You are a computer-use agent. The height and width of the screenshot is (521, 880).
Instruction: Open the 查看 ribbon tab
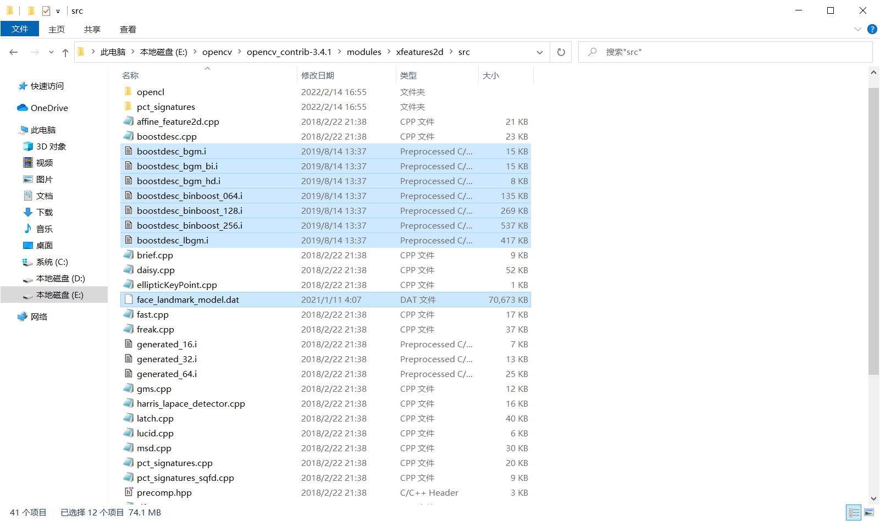click(x=128, y=29)
